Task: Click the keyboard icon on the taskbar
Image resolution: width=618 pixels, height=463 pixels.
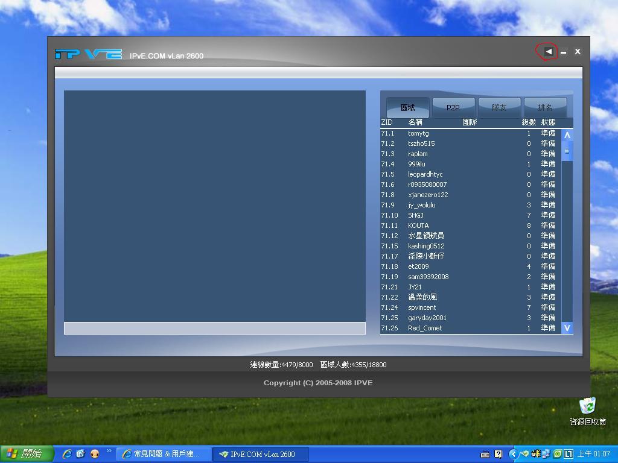Action: coord(485,455)
